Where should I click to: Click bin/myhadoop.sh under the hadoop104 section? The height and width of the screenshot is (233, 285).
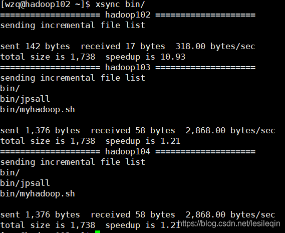point(38,194)
